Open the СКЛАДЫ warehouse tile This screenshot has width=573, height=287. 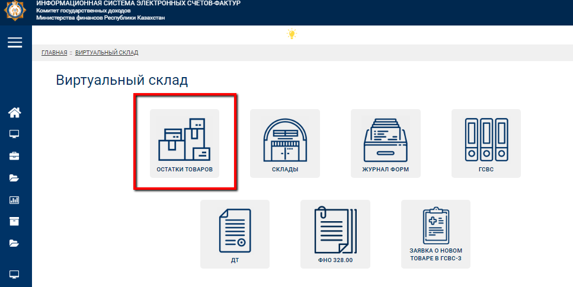[285, 143]
